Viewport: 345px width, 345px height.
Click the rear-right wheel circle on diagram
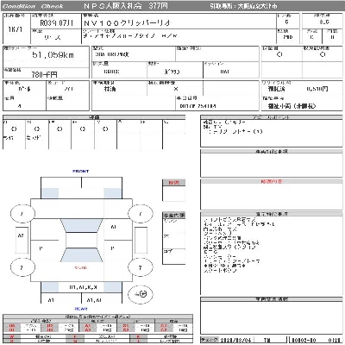[x=141, y=267]
